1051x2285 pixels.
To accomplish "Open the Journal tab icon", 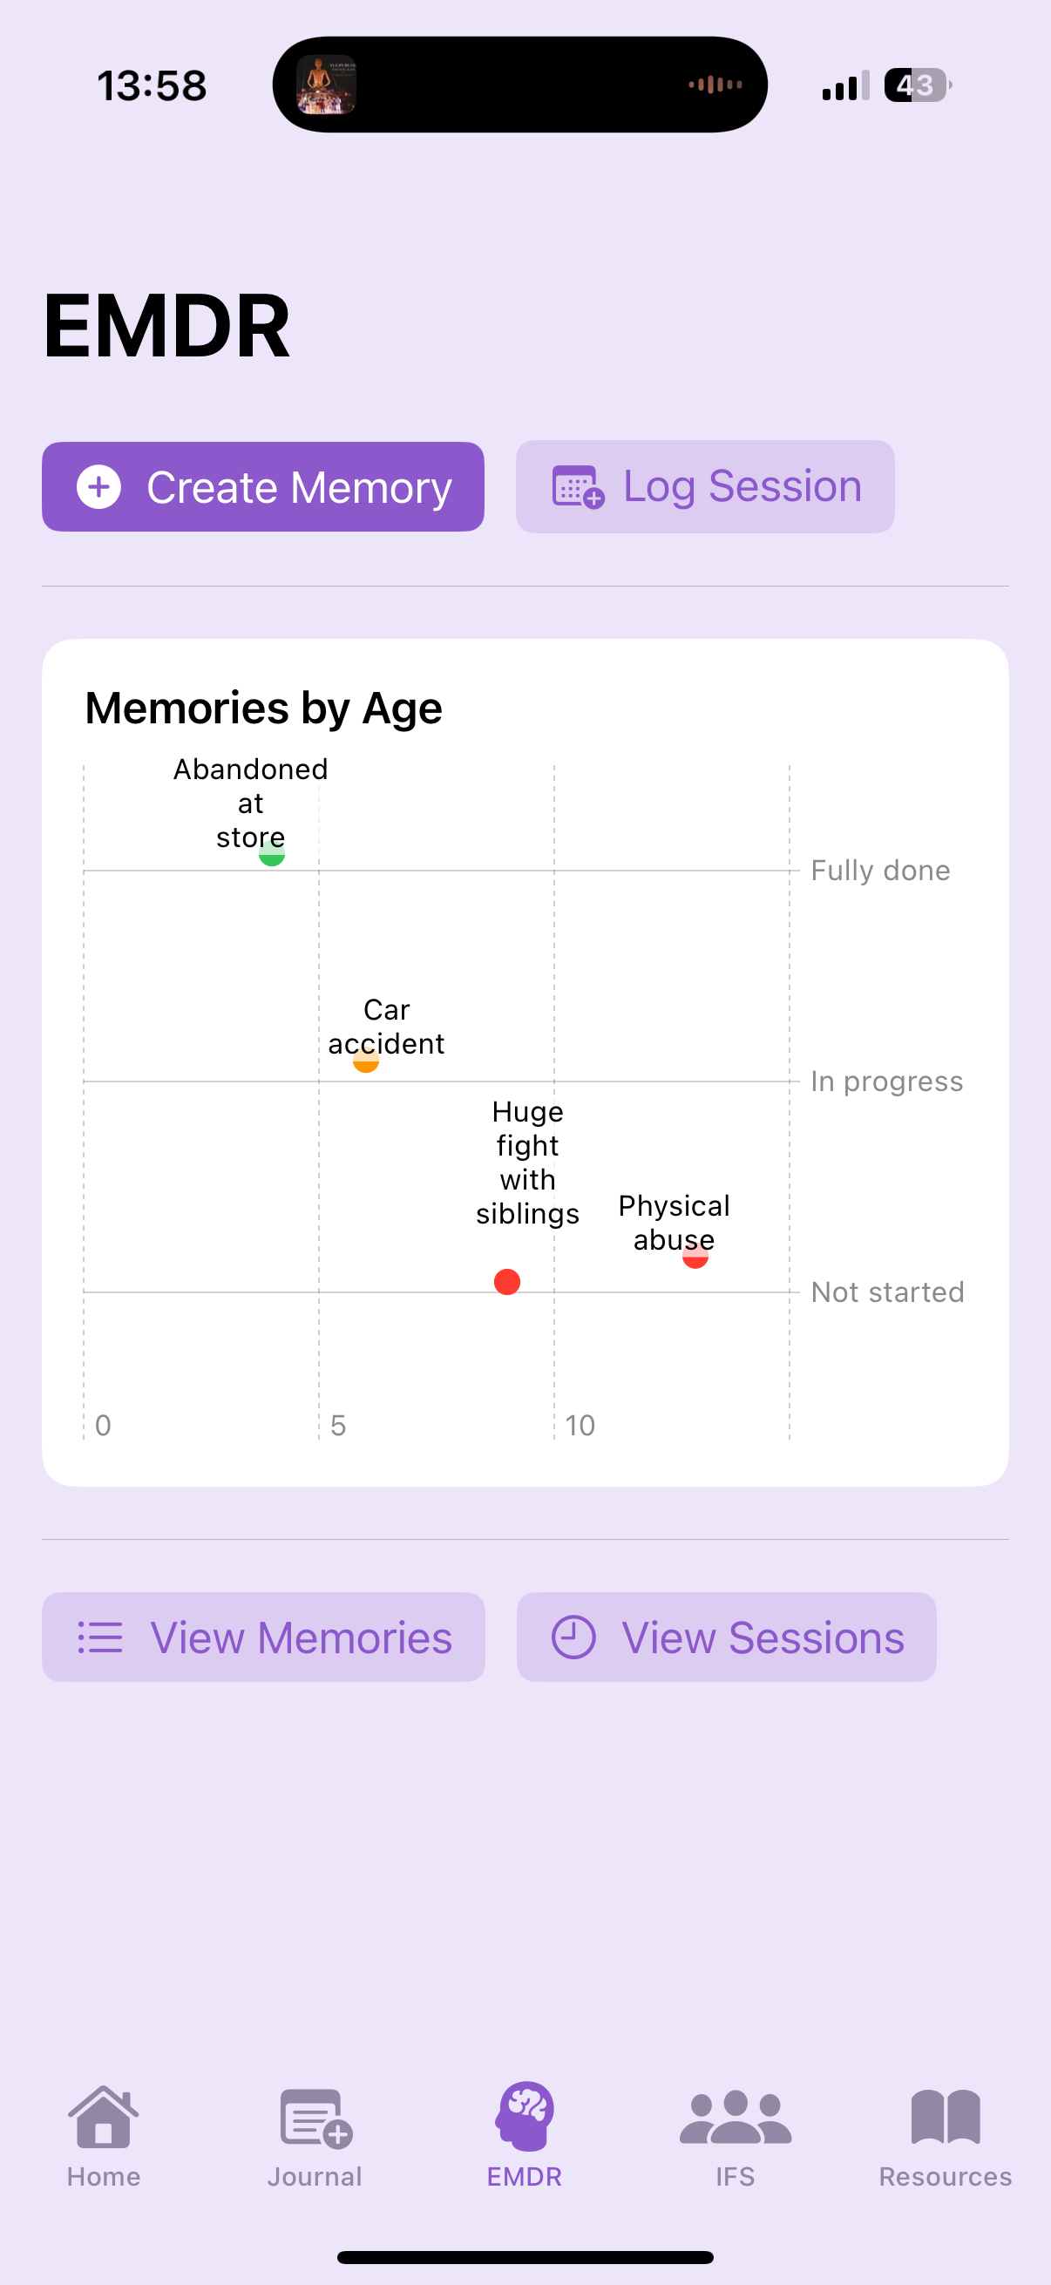I will coord(315,2119).
